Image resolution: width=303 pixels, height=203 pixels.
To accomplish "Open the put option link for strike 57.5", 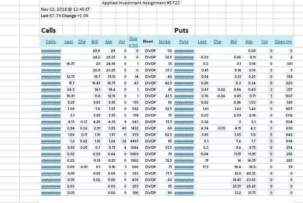I will (184, 122).
